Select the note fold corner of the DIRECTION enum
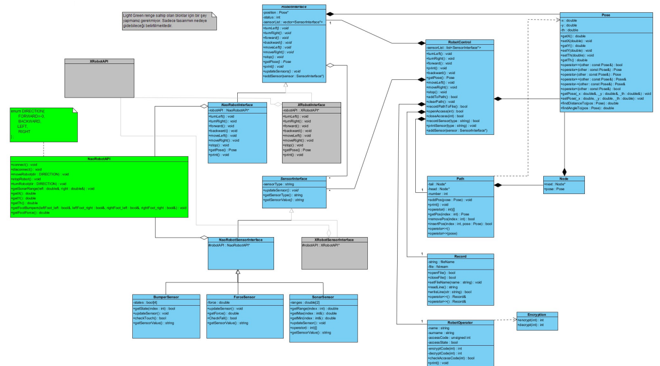660x366 pixels. click(75, 109)
